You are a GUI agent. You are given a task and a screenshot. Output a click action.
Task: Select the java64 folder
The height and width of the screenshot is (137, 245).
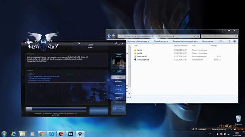[x=139, y=53]
